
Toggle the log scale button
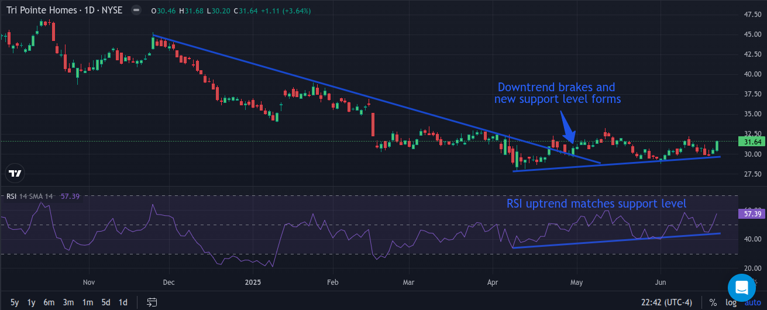(731, 302)
